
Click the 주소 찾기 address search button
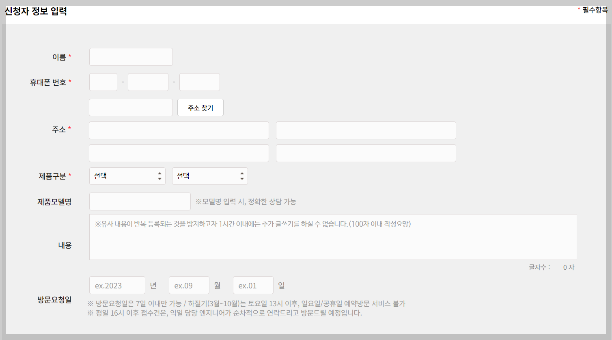coord(200,107)
